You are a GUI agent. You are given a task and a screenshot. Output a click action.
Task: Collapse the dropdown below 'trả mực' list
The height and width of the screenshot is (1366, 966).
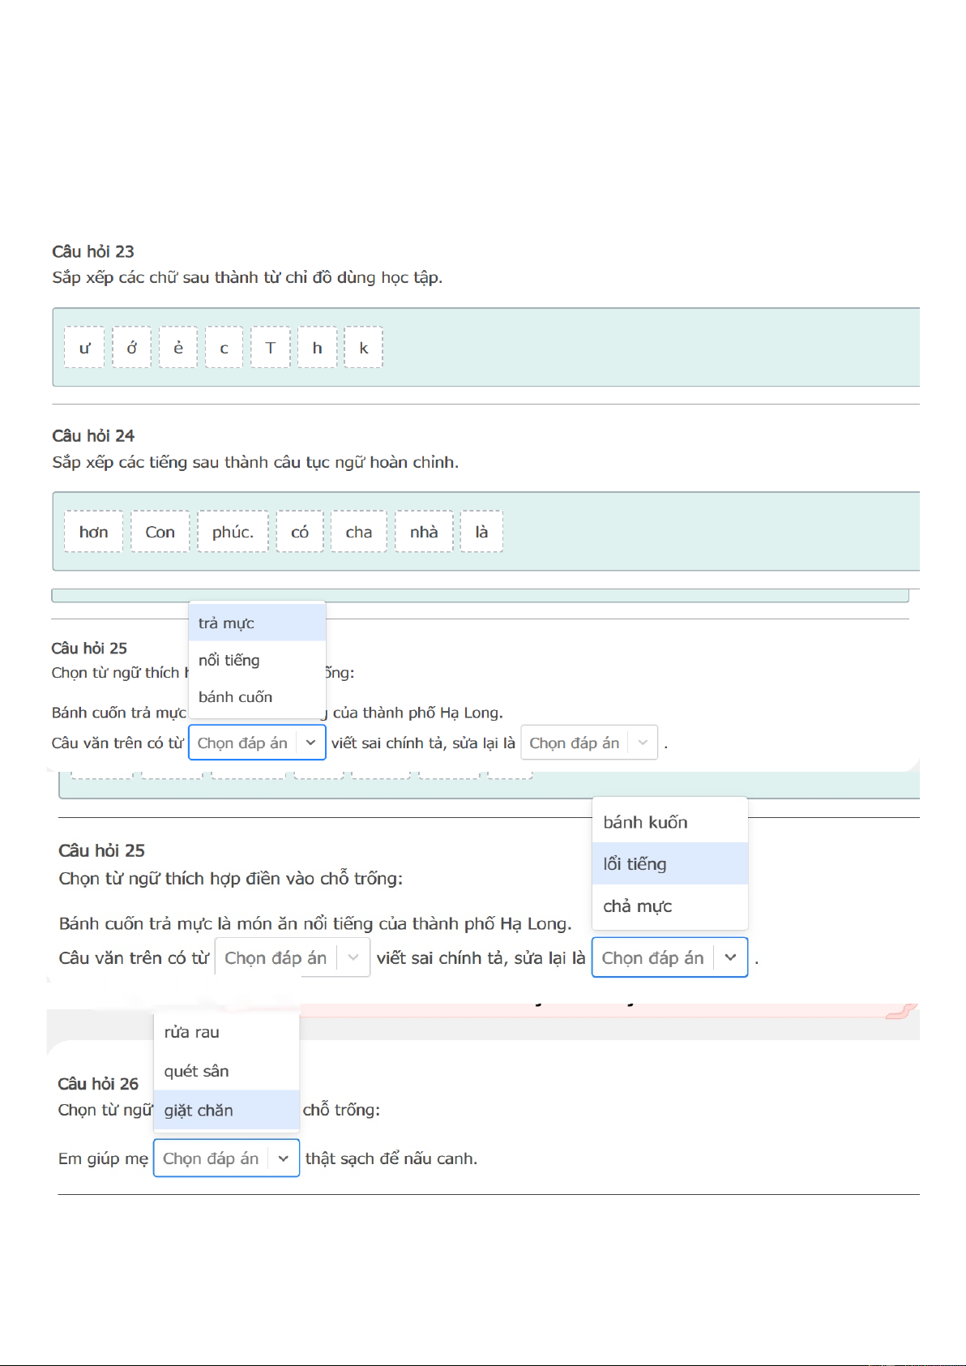point(310,743)
